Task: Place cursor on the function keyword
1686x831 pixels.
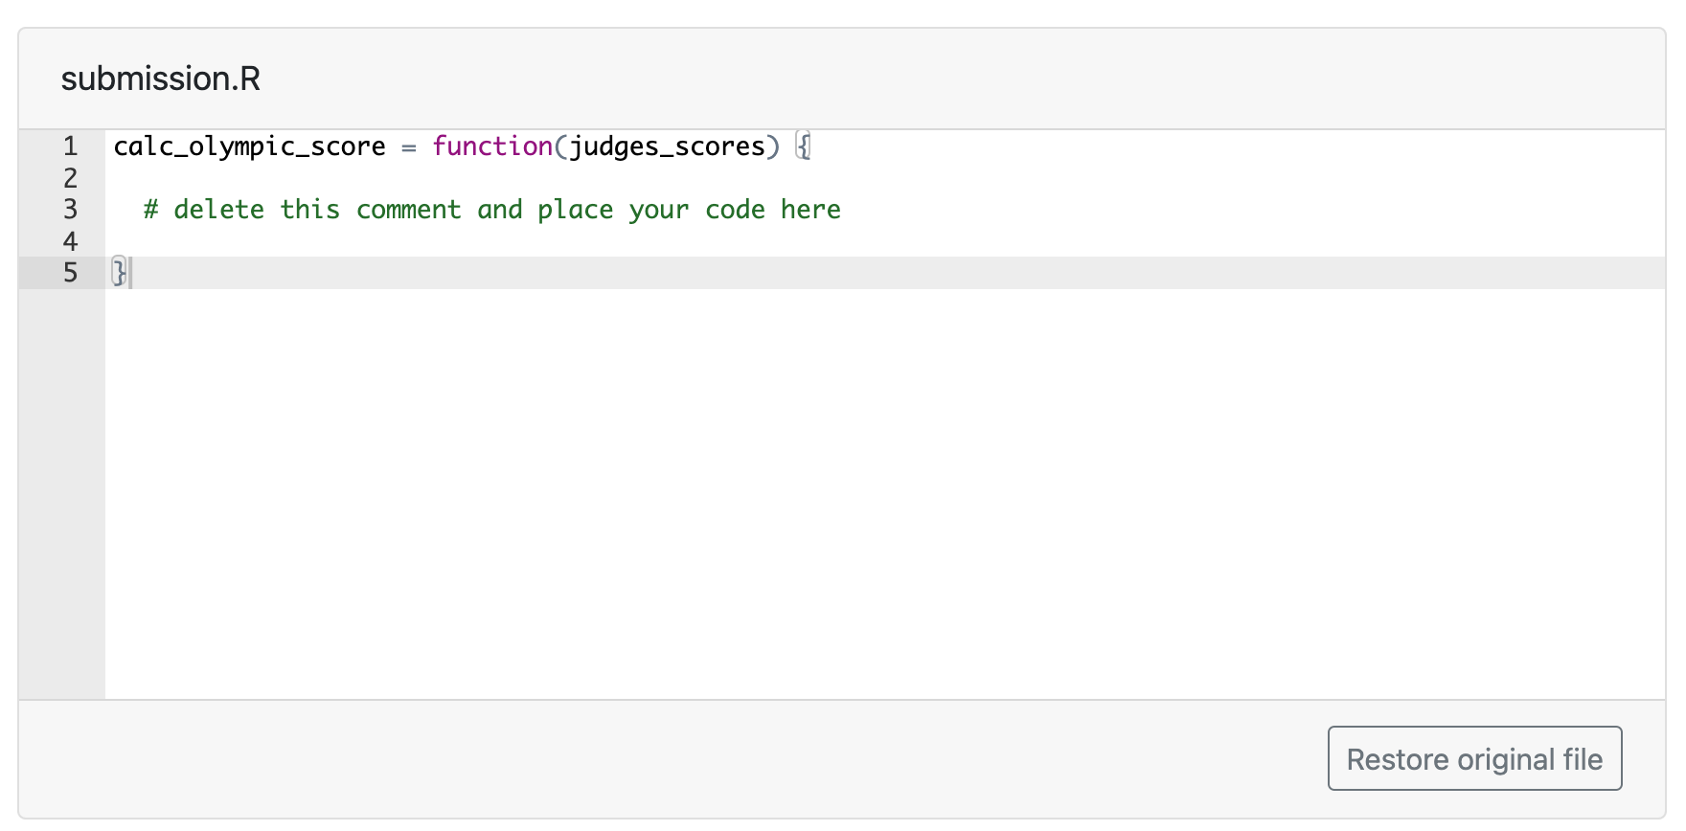Action: tap(490, 146)
